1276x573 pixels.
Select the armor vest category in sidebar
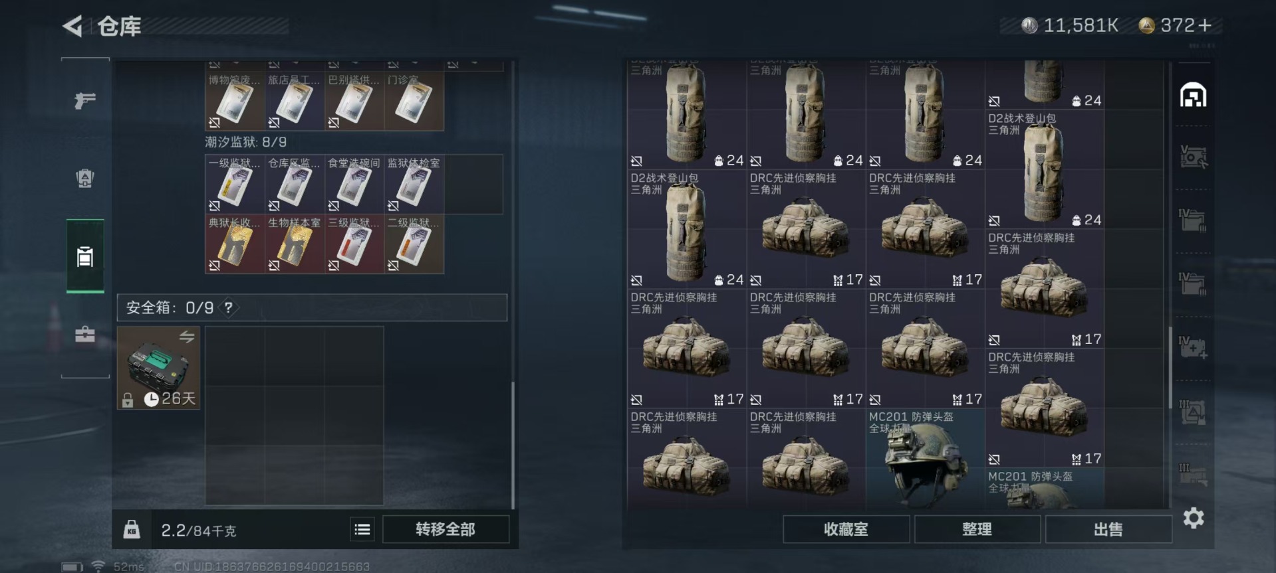(85, 178)
